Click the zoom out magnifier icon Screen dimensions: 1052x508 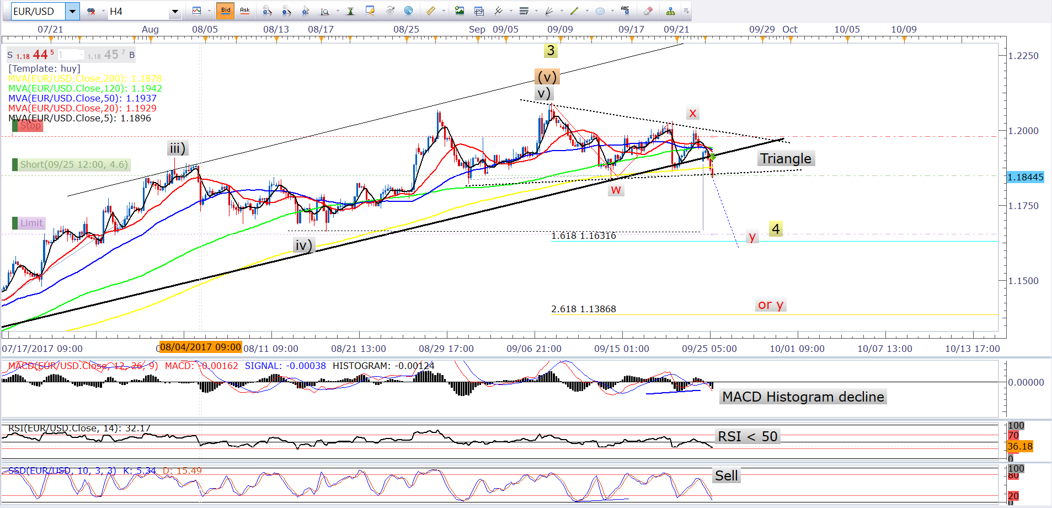286,11
